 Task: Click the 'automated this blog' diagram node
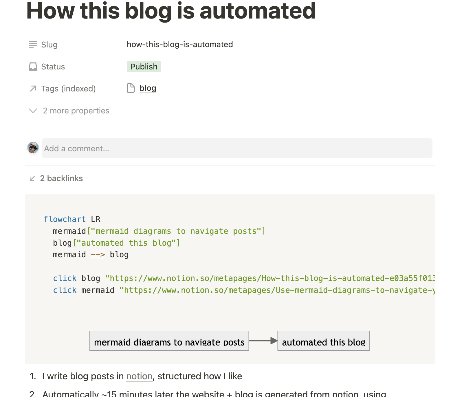point(323,341)
